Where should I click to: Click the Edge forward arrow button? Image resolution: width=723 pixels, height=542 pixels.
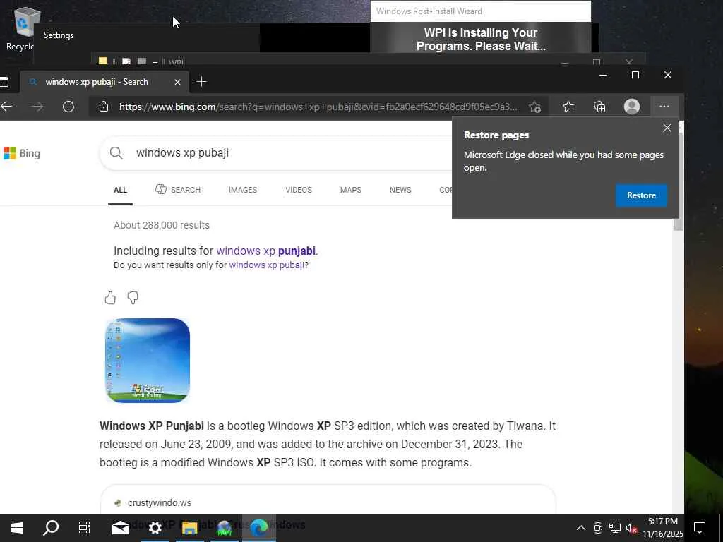pos(37,107)
